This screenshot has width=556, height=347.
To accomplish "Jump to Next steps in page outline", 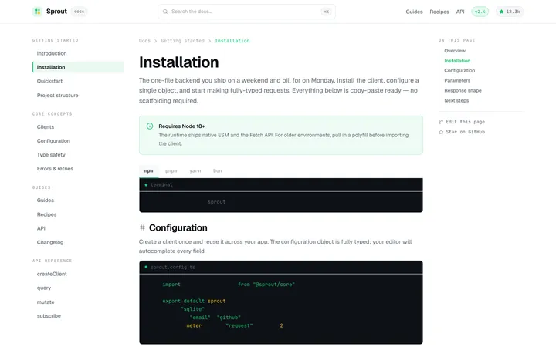I will [456, 100].
